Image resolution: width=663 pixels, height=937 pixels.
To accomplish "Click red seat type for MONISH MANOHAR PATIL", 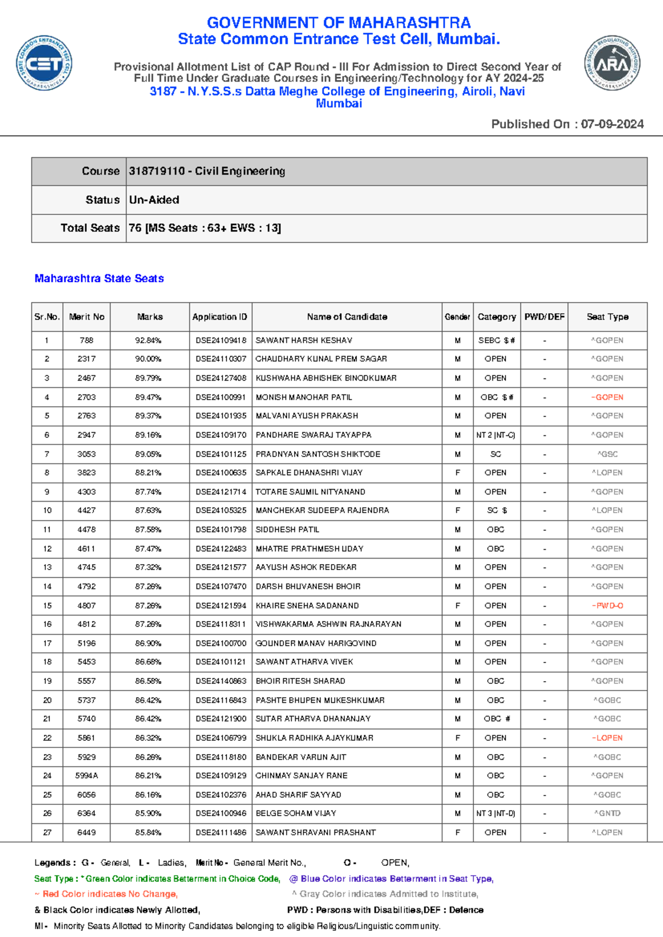I will [607, 397].
